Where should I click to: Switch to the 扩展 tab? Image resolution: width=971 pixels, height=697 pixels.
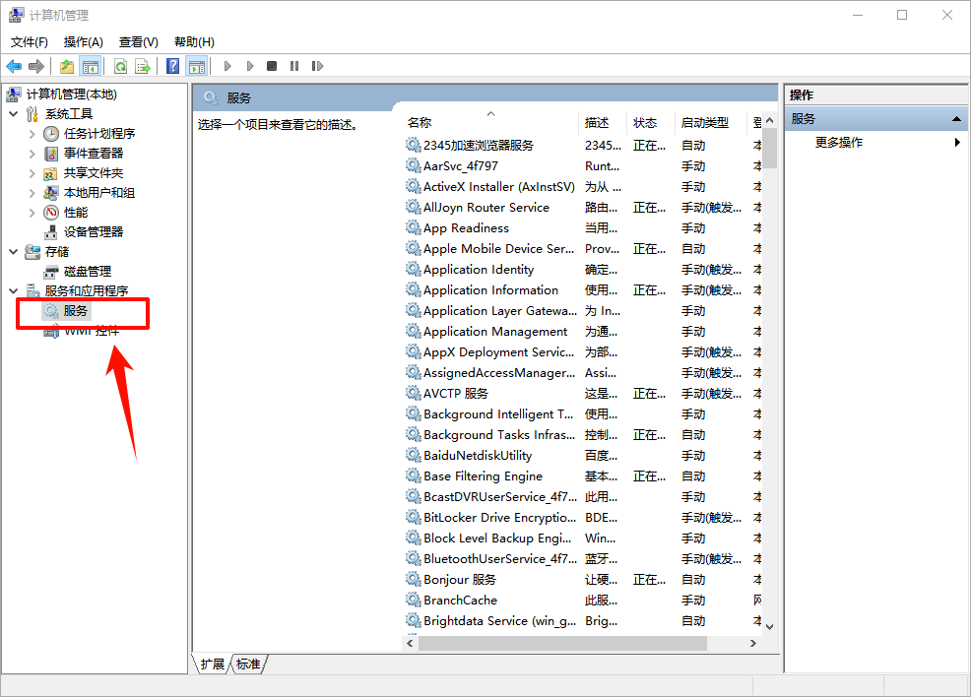click(x=213, y=665)
